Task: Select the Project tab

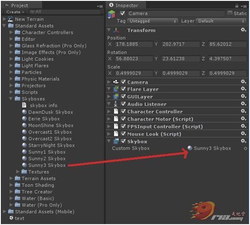Action: pyautogui.click(x=19, y=5)
